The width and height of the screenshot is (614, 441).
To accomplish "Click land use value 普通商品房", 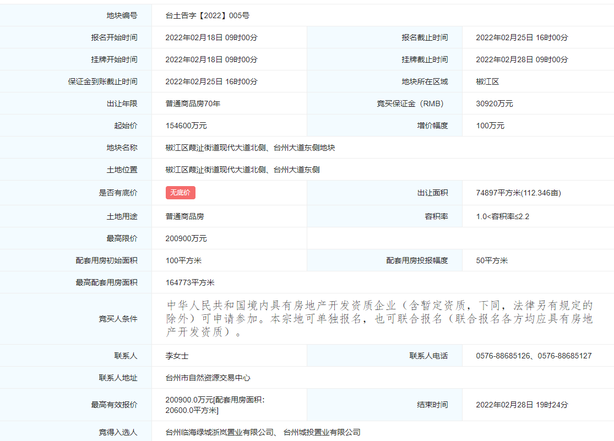I will 185,216.
